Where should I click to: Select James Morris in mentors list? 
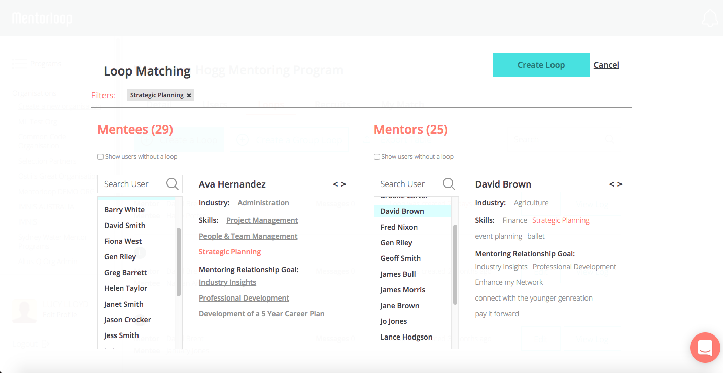pyautogui.click(x=402, y=290)
